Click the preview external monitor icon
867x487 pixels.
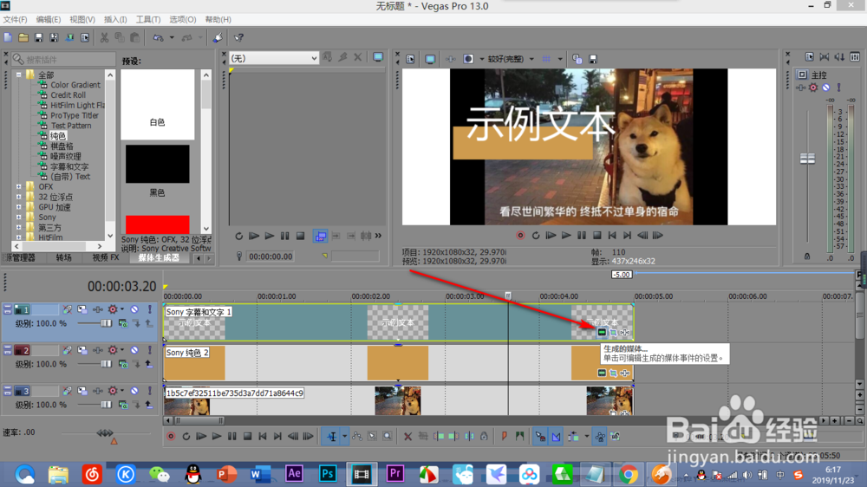point(430,59)
